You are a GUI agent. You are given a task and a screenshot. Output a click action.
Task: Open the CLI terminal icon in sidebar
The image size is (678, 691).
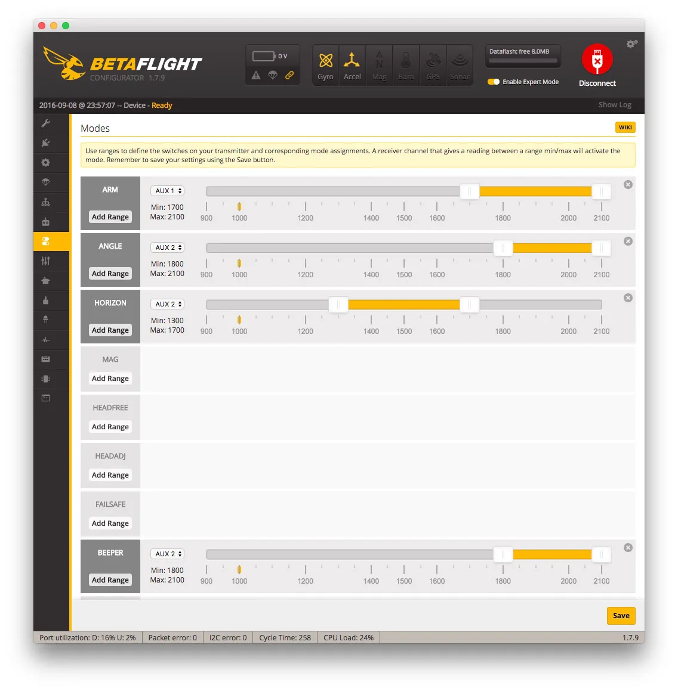(46, 398)
